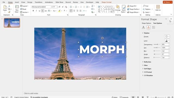Select the slide 1 thumbnail

pos(12,23)
